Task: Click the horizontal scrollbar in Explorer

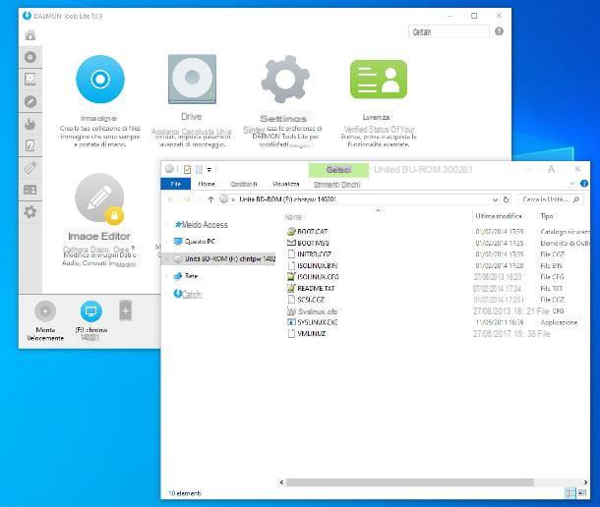Action: (409, 482)
